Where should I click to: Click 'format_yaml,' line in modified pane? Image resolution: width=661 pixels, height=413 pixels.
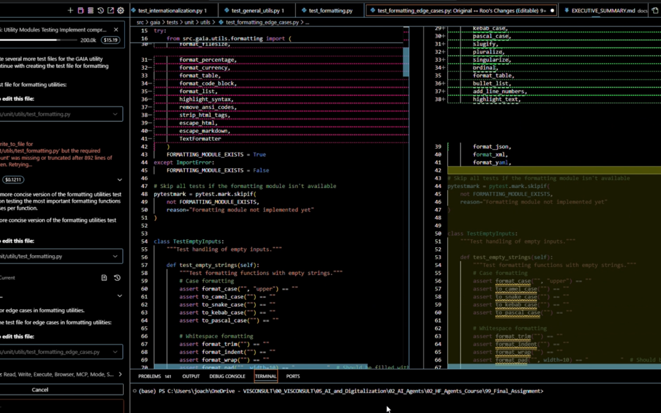tap(492, 162)
